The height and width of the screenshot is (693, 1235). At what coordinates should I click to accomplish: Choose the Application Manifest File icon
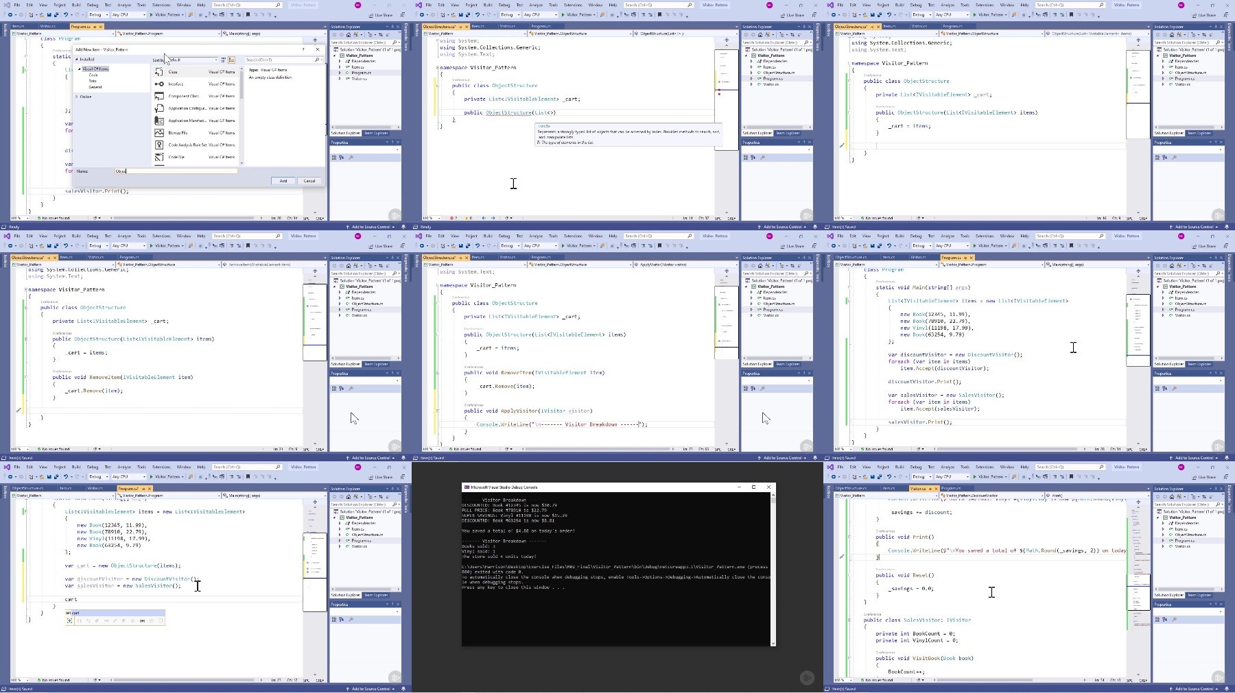tap(159, 121)
